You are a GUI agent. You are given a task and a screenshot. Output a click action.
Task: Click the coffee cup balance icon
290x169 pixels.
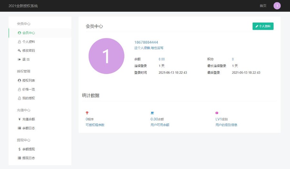click(152, 113)
